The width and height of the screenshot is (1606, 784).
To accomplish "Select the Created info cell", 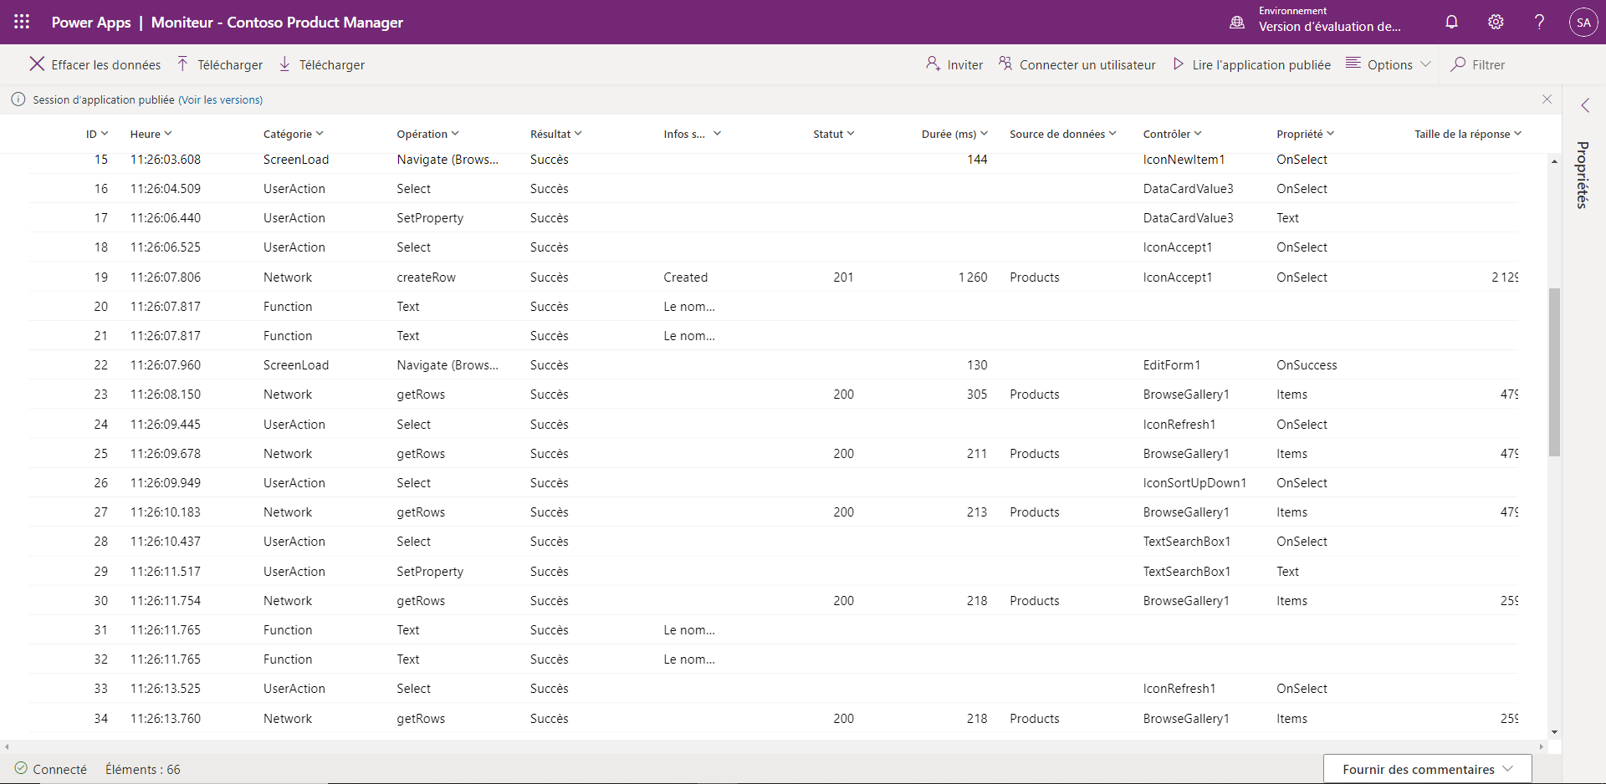I will pyautogui.click(x=686, y=277).
